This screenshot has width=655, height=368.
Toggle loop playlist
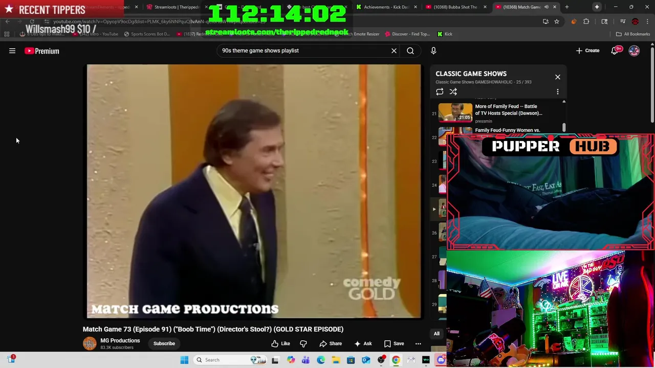point(440,92)
